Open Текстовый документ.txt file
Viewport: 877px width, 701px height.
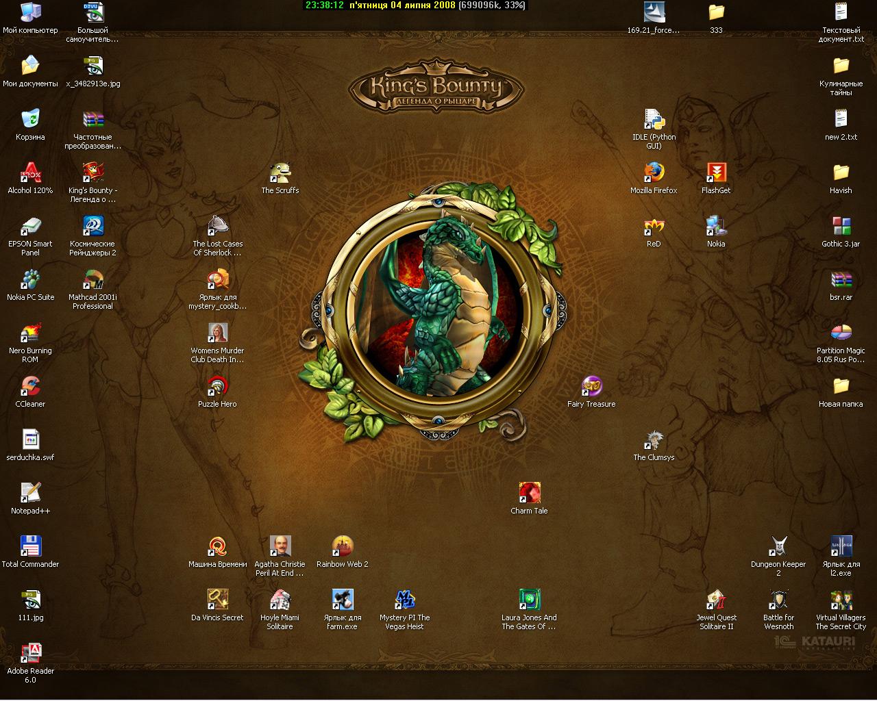841,12
